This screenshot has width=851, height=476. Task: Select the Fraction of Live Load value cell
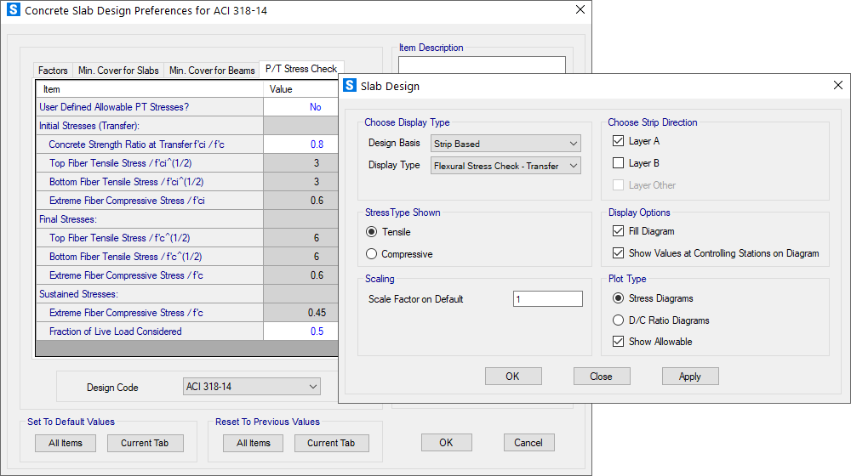pos(300,331)
